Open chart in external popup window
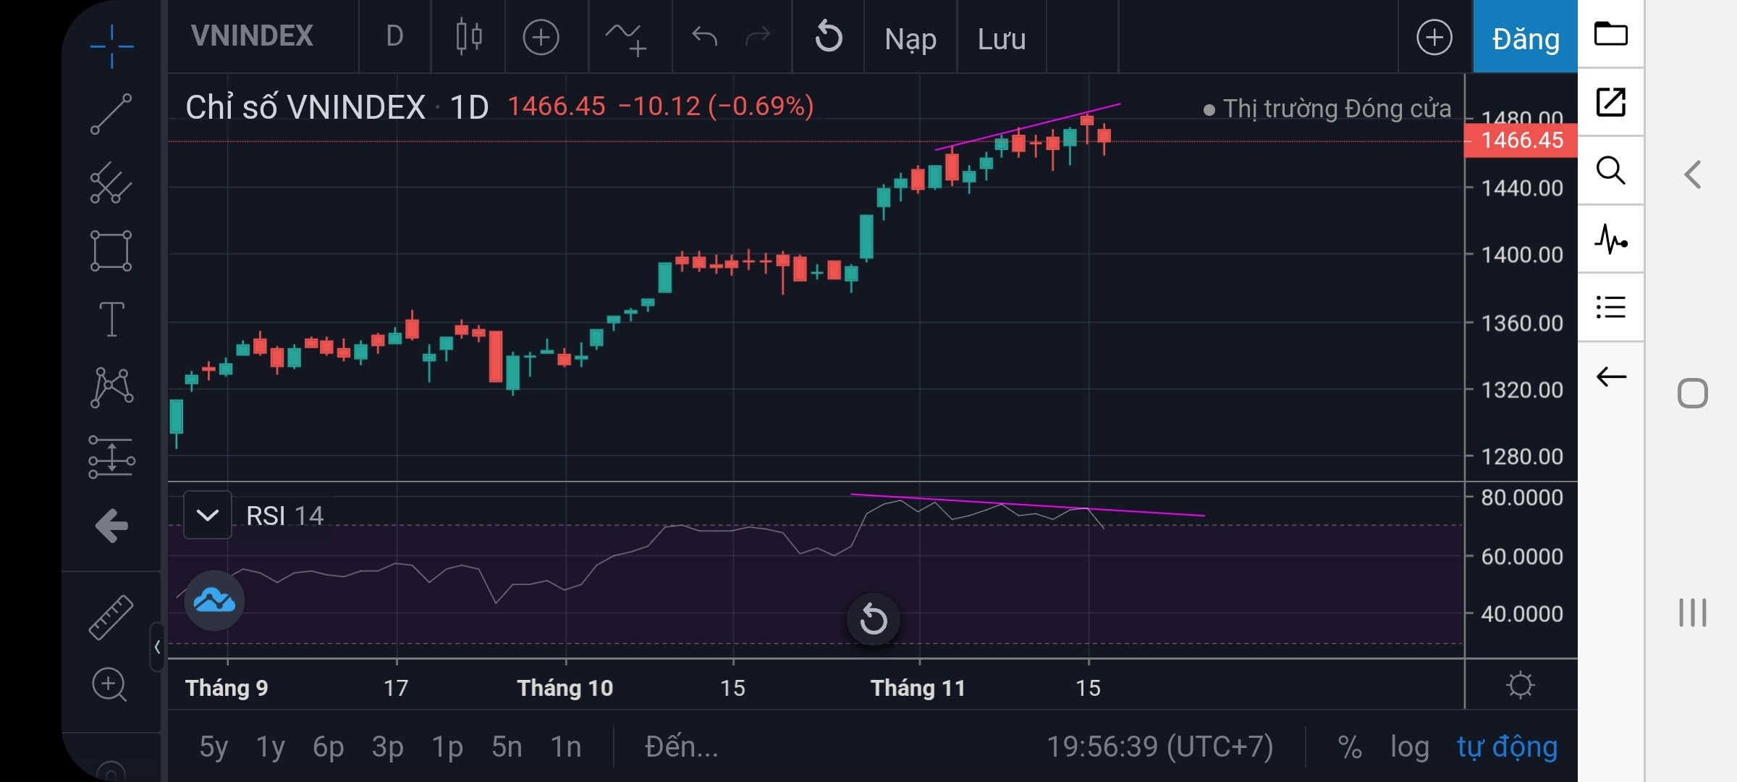The width and height of the screenshot is (1737, 782). coord(1611,102)
